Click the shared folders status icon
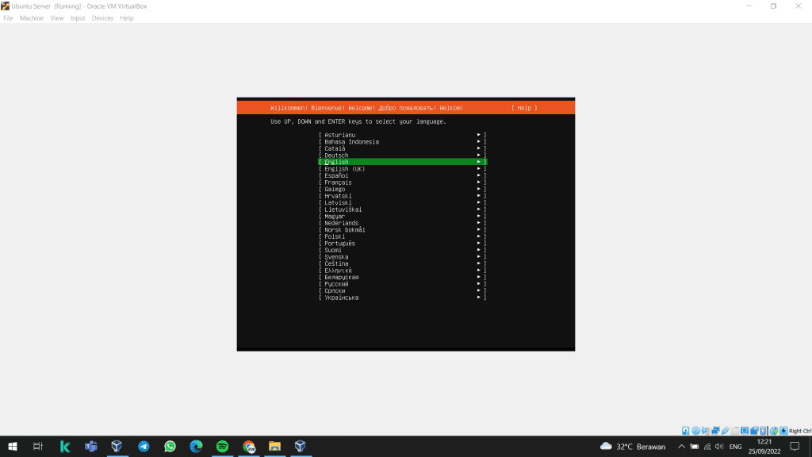812x457 pixels. pos(735,431)
